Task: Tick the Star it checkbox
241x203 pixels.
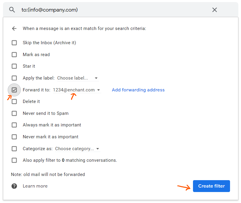Action: click(14, 66)
